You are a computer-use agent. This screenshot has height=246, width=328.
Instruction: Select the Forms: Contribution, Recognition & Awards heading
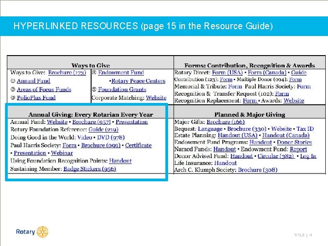coord(250,66)
